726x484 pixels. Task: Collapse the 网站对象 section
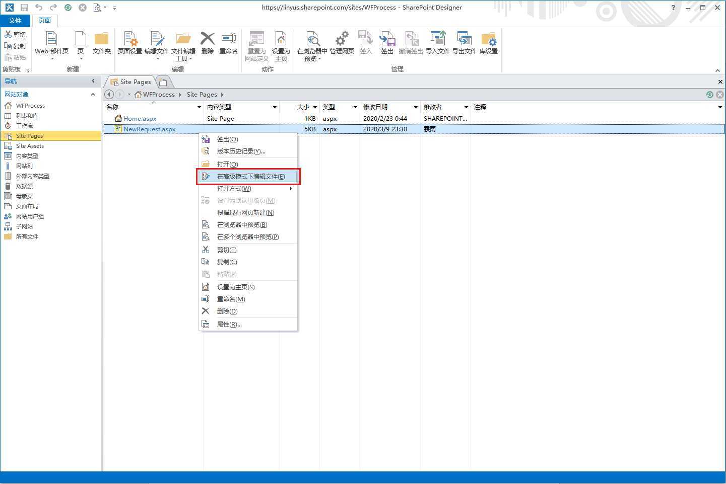[93, 95]
